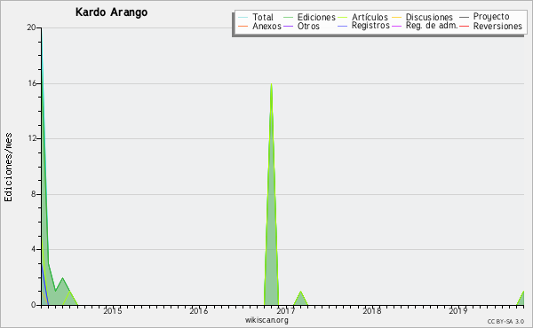Viewport: 533px width, 328px height.
Task: Click the wikiscan.org credit text
Action: coord(266,320)
